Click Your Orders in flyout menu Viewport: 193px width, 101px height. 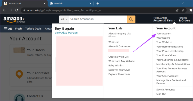pyautogui.click(x=163, y=38)
